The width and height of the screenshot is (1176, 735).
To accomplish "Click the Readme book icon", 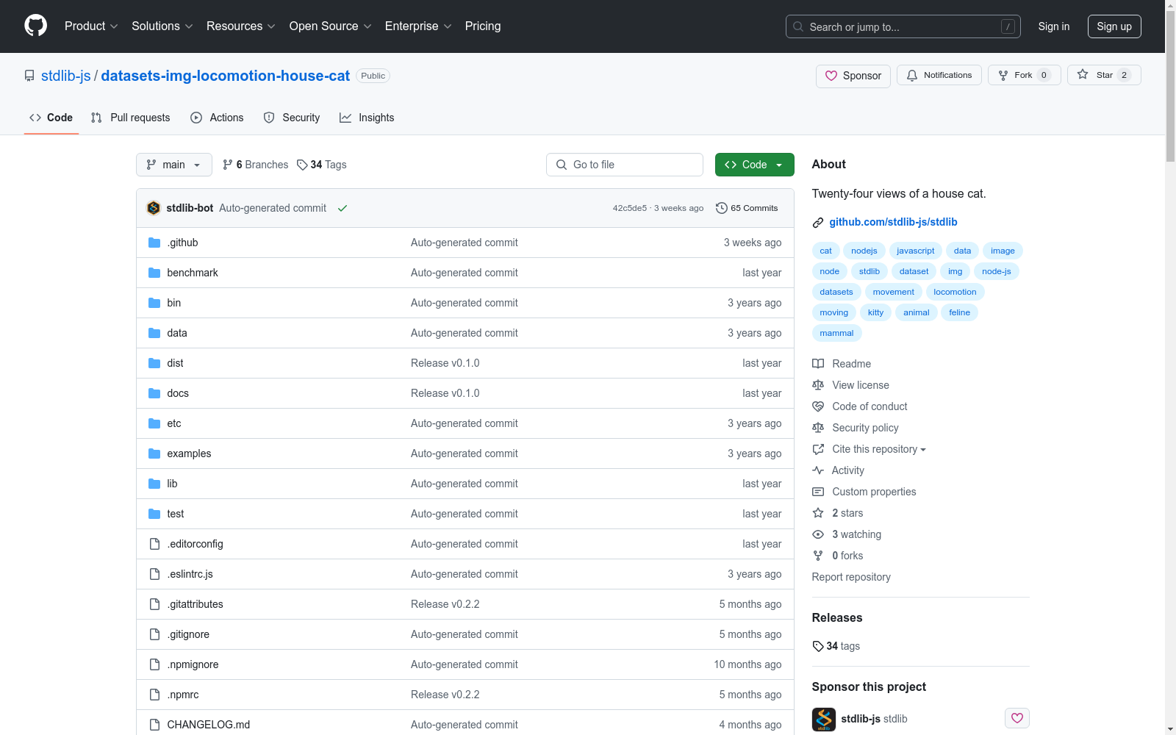I will tap(818, 364).
